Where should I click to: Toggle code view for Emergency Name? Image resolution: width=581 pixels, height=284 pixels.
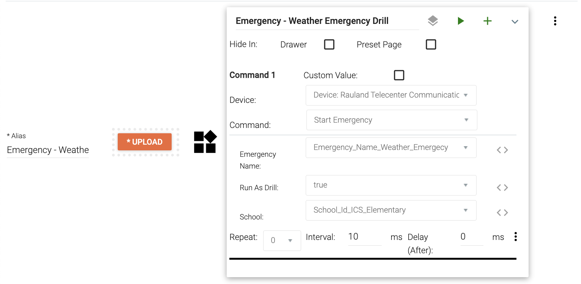click(502, 150)
